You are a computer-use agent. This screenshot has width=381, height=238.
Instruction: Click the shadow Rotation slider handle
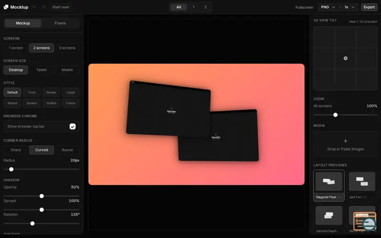click(32, 223)
